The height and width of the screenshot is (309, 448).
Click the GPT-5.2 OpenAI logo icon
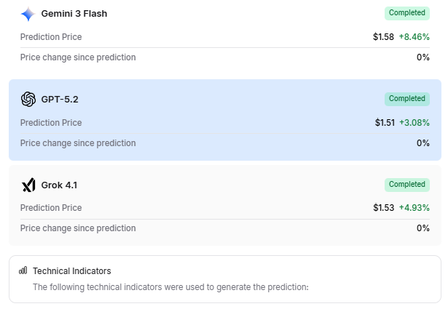[28, 100]
